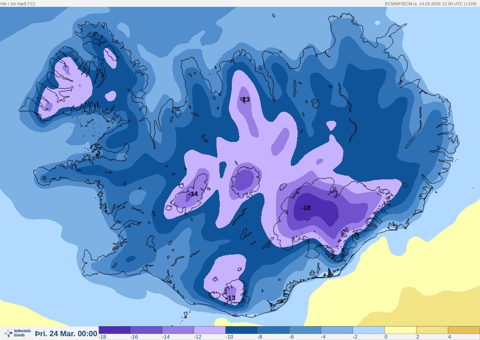The height and width of the screenshot is (340, 480).
Task: Click the '-14' tick label on the legend
Action: pos(166,337)
